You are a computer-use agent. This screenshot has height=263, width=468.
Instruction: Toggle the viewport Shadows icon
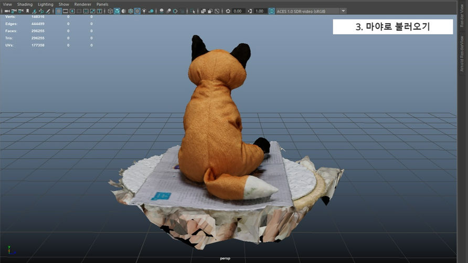(151, 11)
